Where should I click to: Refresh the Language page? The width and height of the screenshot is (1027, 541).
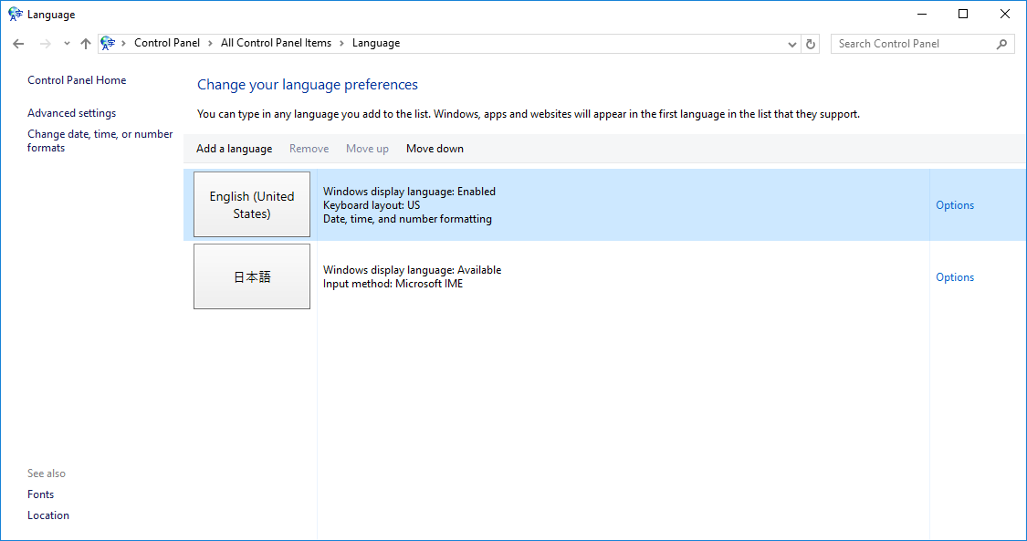point(811,44)
